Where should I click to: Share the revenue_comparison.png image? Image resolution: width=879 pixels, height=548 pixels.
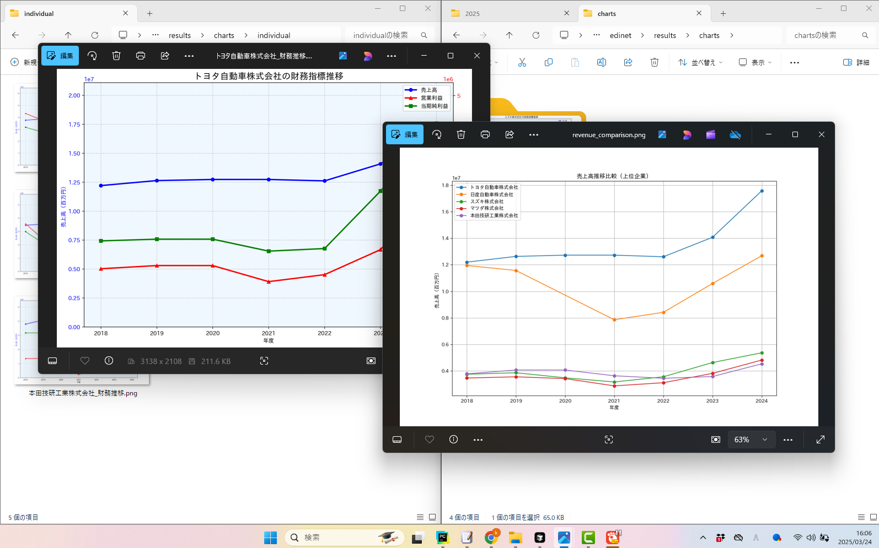510,134
